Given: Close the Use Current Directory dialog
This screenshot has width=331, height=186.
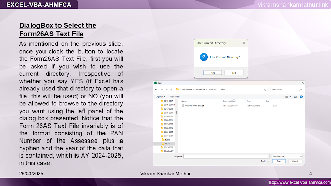Looking at the screenshot, I should (244, 43).
